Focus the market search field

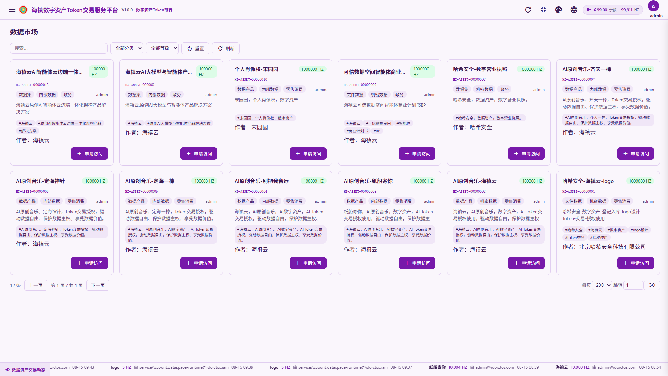point(59,48)
